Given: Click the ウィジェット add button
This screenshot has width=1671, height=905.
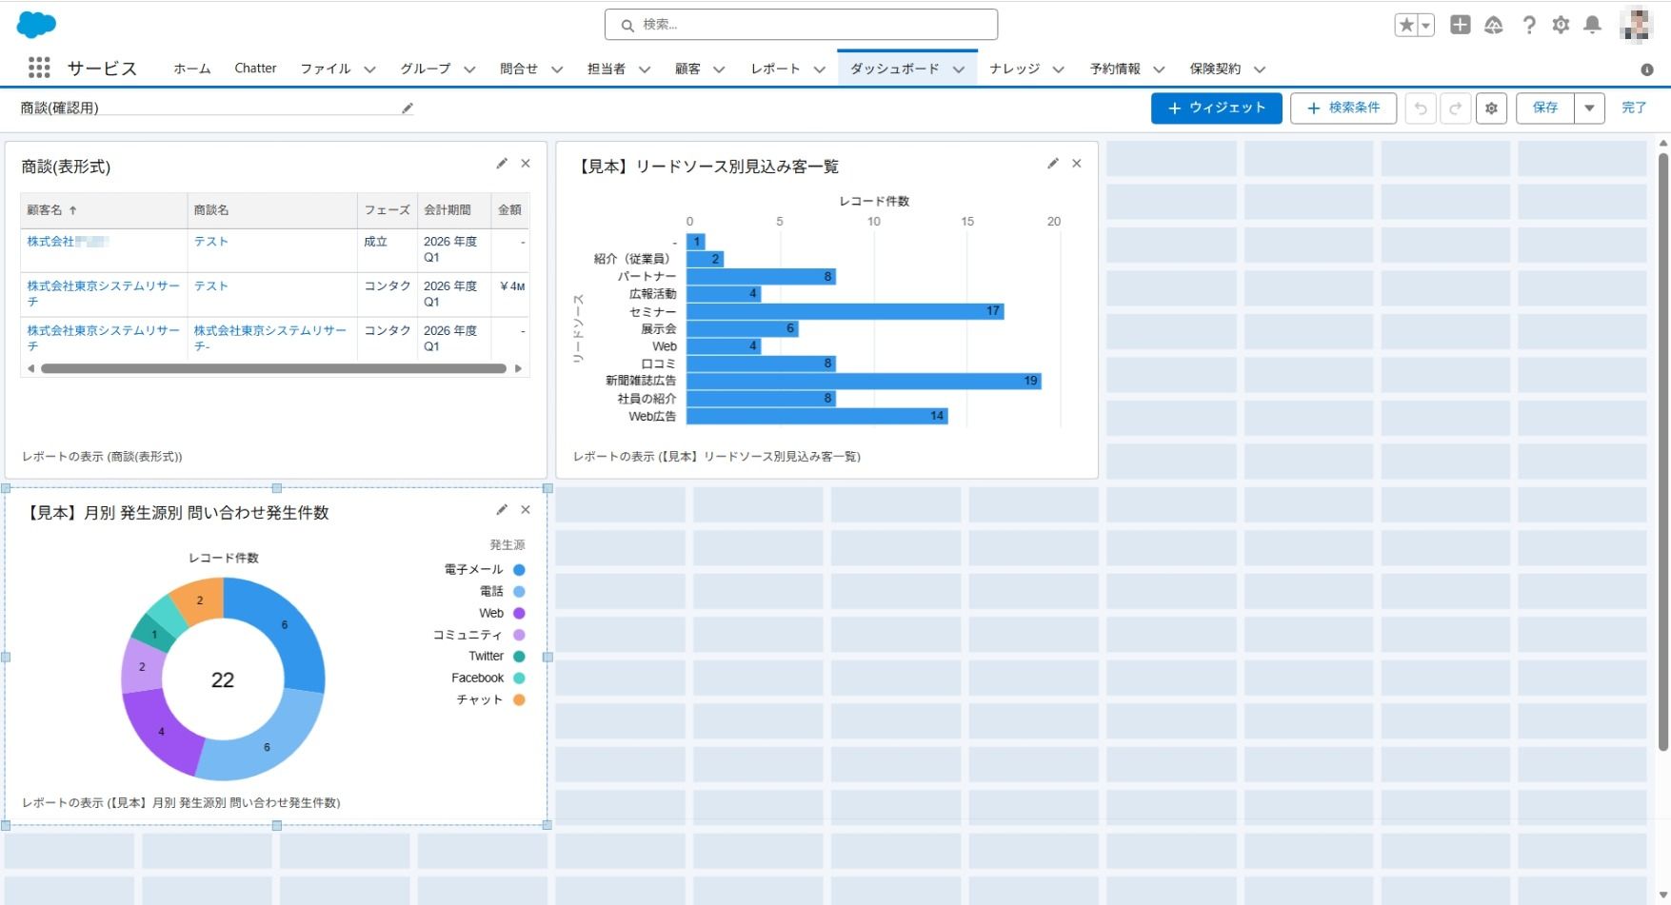Looking at the screenshot, I should [1216, 108].
